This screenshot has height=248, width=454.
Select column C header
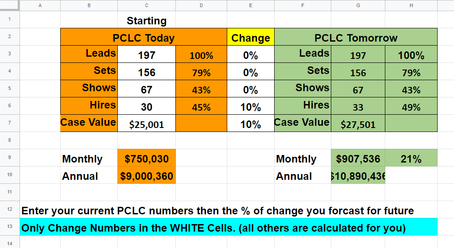(x=147, y=5)
